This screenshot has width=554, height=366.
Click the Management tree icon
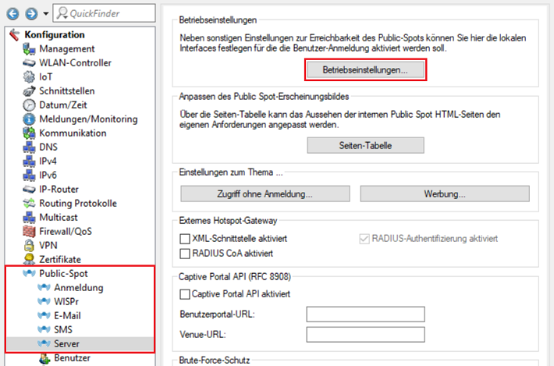click(x=29, y=48)
